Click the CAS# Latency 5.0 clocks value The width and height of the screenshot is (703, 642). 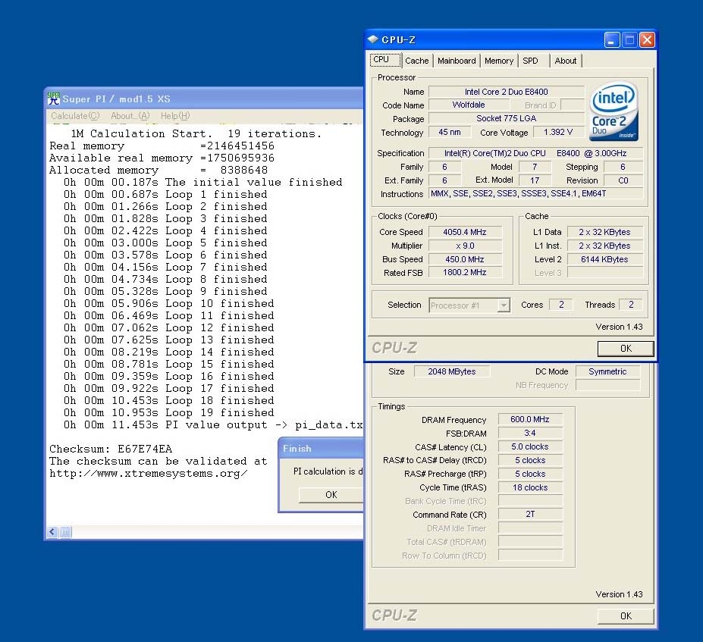tap(530, 446)
